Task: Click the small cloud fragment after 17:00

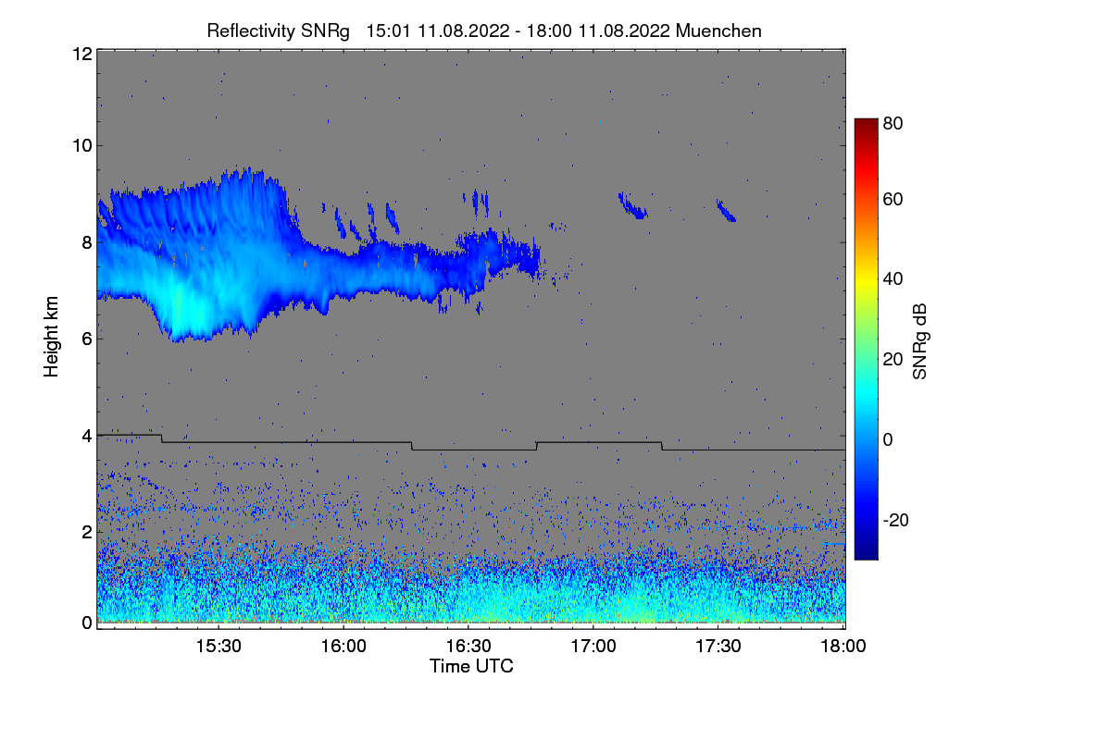Action: coord(633,206)
